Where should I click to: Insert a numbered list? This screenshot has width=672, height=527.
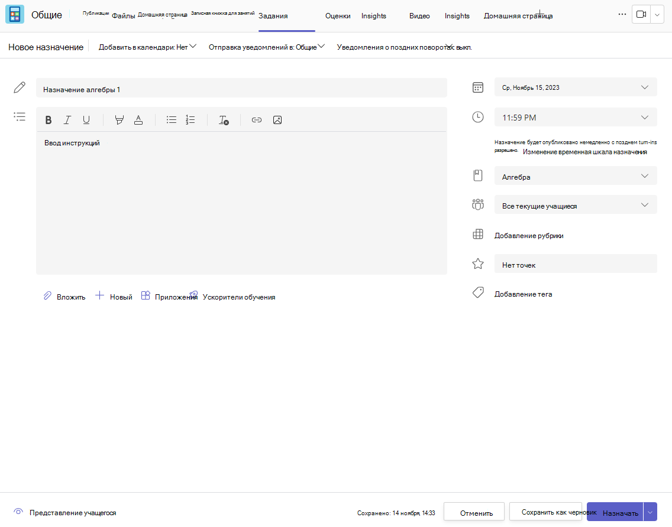click(x=190, y=120)
